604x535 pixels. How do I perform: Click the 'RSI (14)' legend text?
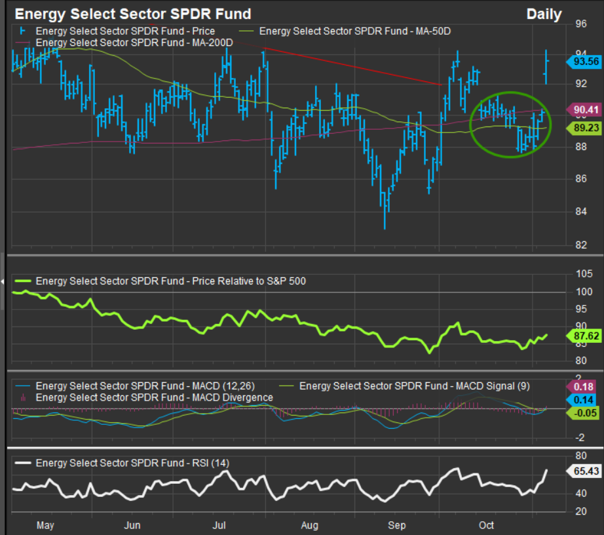pos(132,462)
